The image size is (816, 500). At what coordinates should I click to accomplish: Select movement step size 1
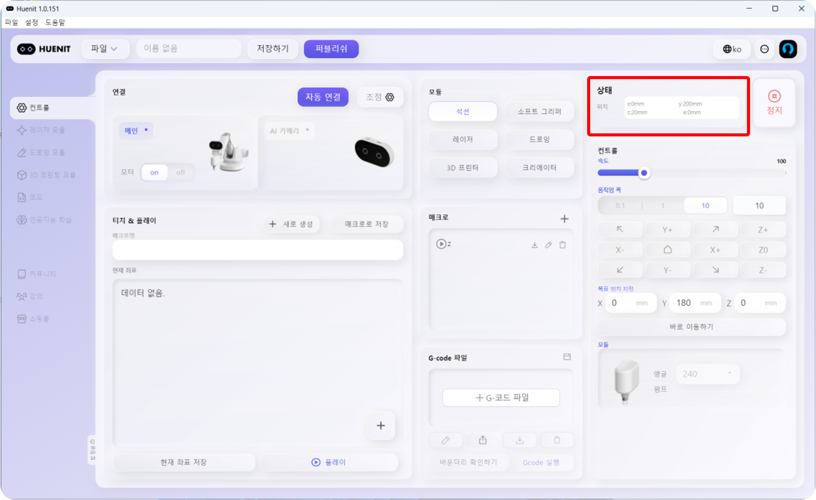[x=662, y=205]
